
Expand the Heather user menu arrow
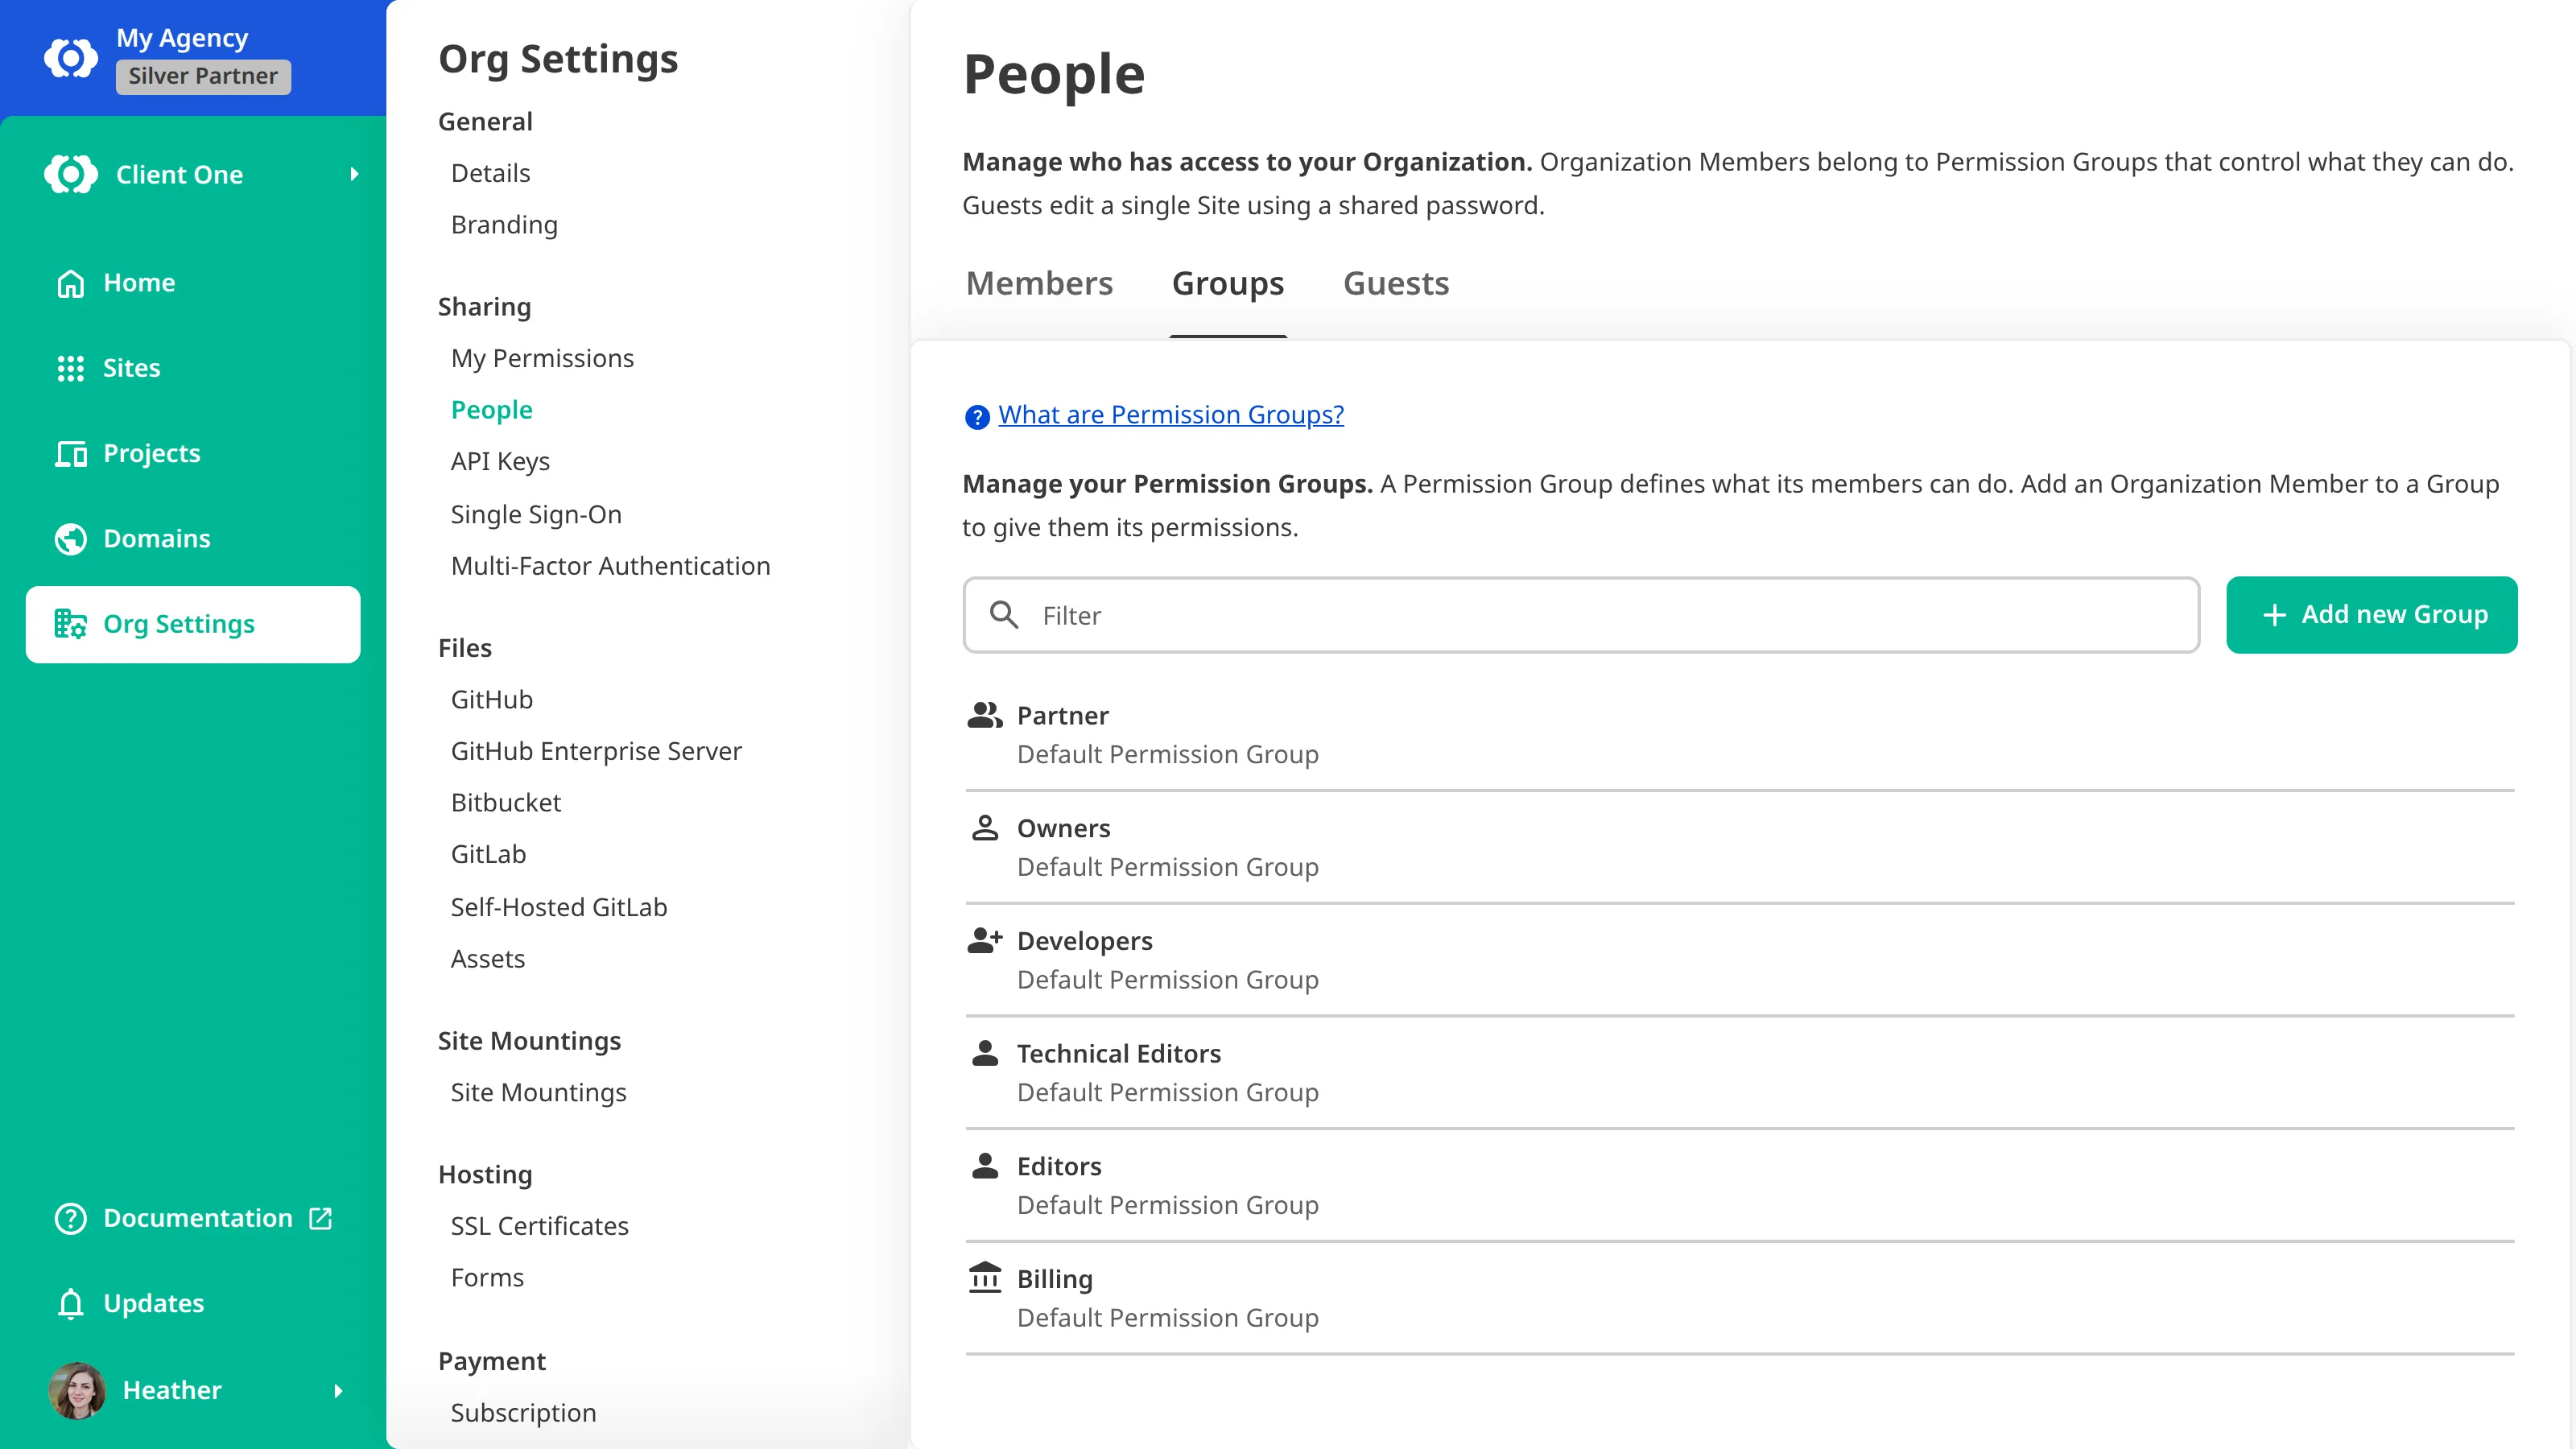[x=338, y=1391]
